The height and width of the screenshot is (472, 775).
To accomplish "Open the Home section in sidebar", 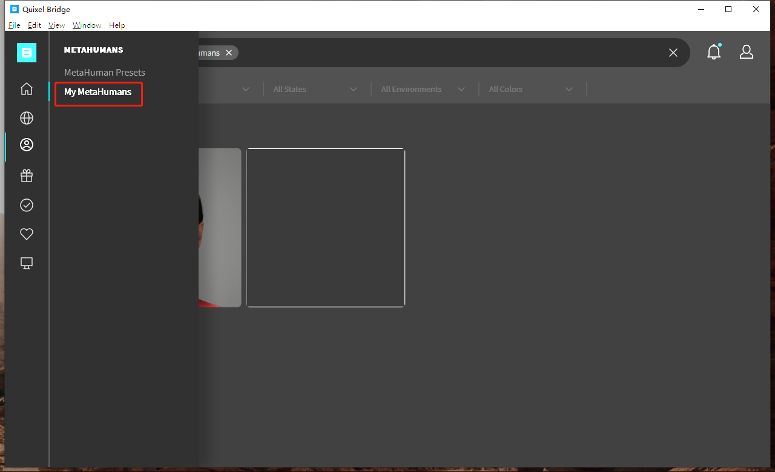I will pyautogui.click(x=27, y=89).
